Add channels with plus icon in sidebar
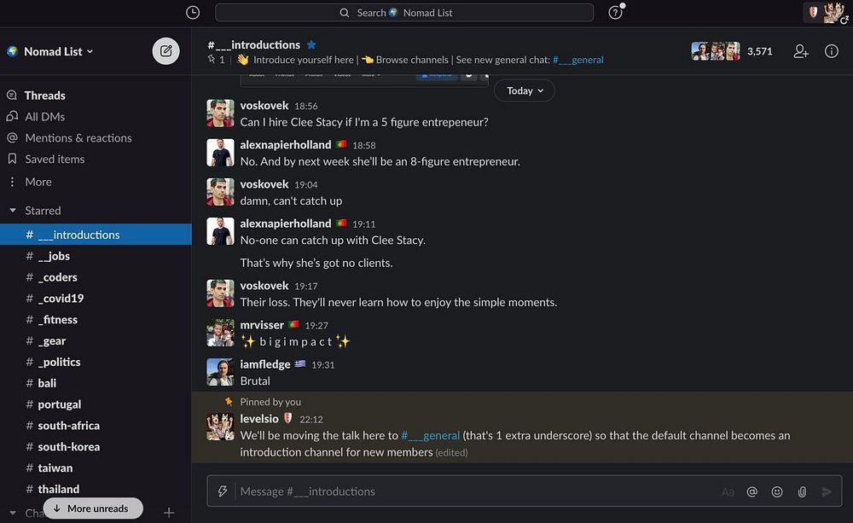 (x=169, y=513)
